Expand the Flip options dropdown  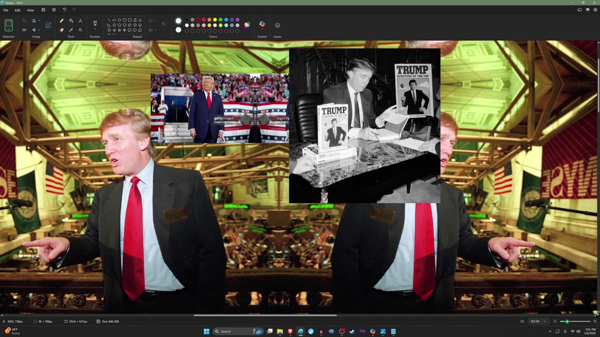coord(39,30)
